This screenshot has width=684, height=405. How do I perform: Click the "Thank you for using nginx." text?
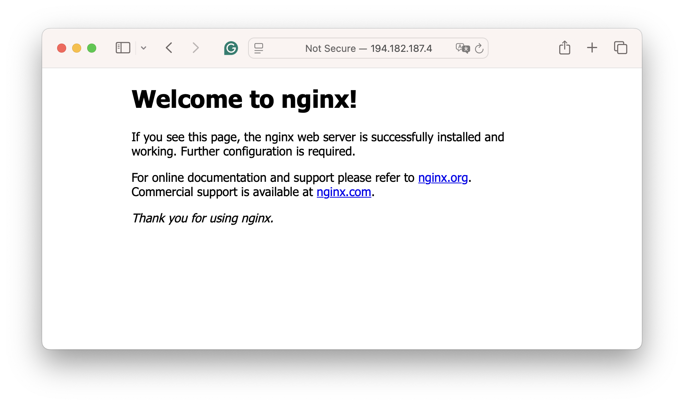click(203, 218)
